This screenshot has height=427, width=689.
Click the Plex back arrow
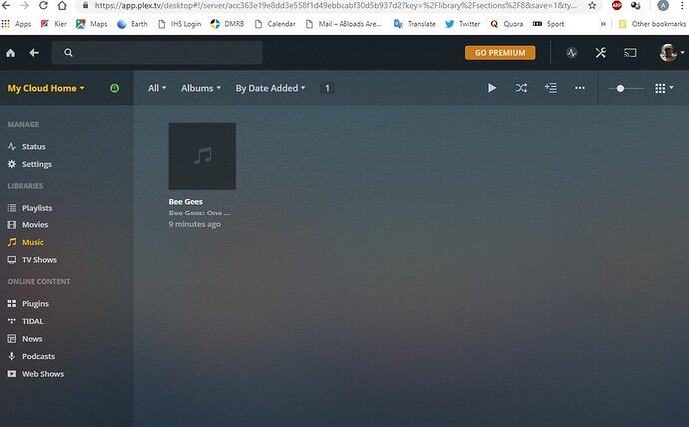pyautogui.click(x=34, y=53)
